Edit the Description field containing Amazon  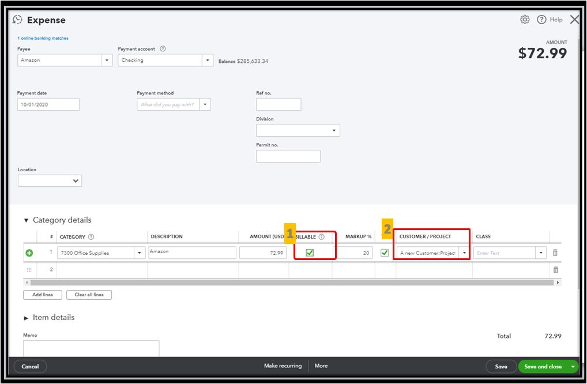193,253
